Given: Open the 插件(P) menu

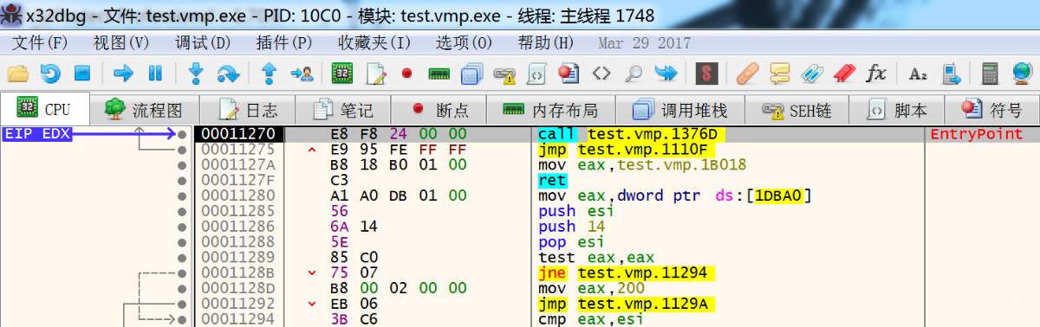Looking at the screenshot, I should [x=284, y=42].
